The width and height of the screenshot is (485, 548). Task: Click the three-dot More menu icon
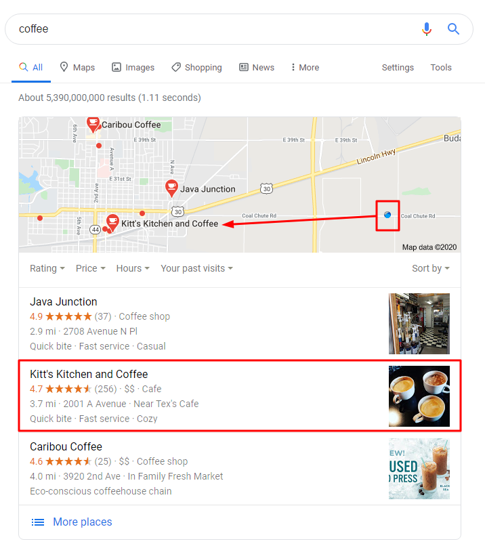click(x=293, y=67)
